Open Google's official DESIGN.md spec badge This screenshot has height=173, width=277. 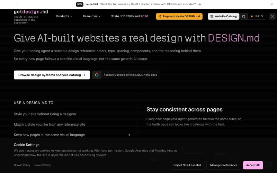[126, 75]
